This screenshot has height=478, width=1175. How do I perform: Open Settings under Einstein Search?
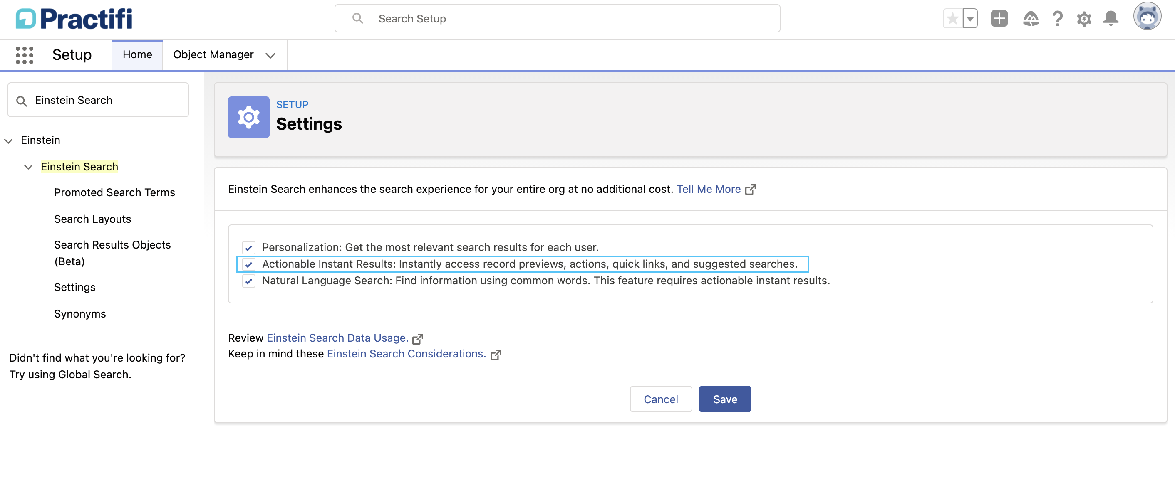pos(75,288)
